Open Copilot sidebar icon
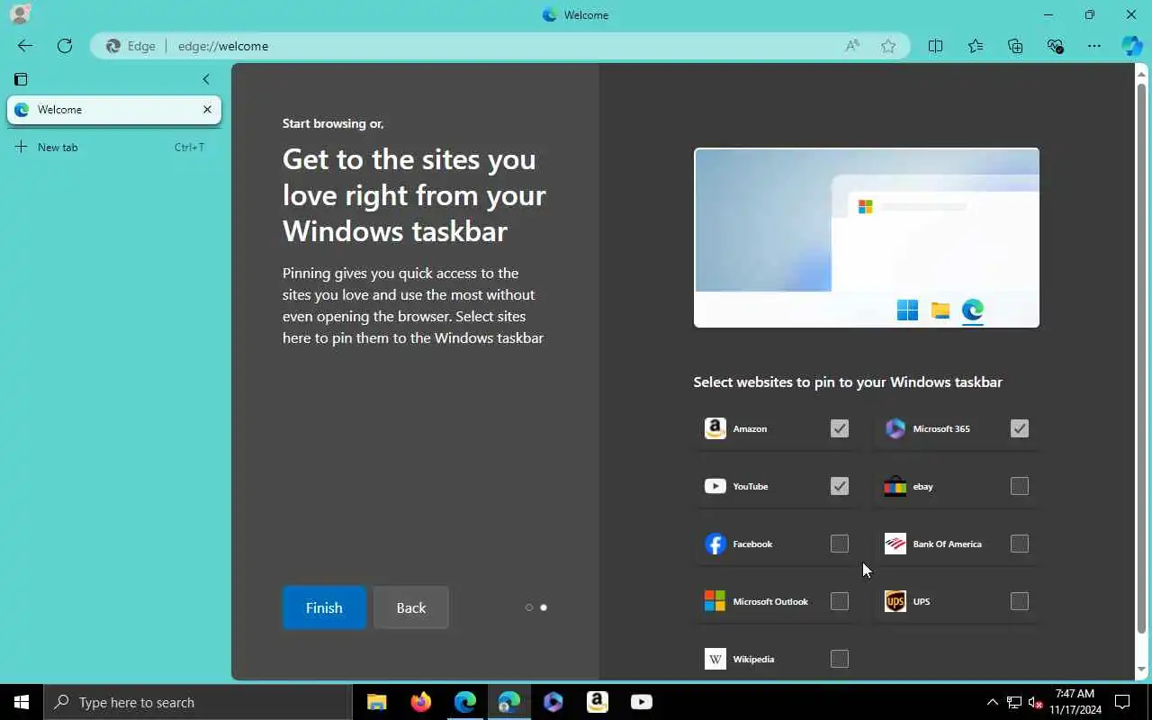 pyautogui.click(x=1132, y=46)
